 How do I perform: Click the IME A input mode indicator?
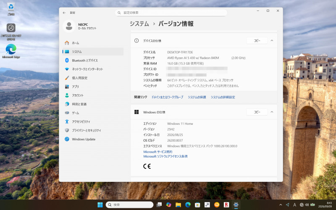click(295, 205)
